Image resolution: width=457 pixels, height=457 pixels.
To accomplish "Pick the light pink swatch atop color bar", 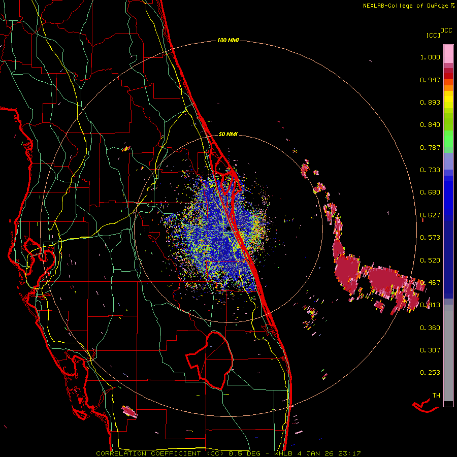I will pyautogui.click(x=448, y=54).
